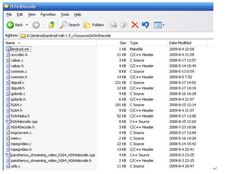Click the file name "utils.c"
The width and height of the screenshot is (227, 174).
coord(16,166)
